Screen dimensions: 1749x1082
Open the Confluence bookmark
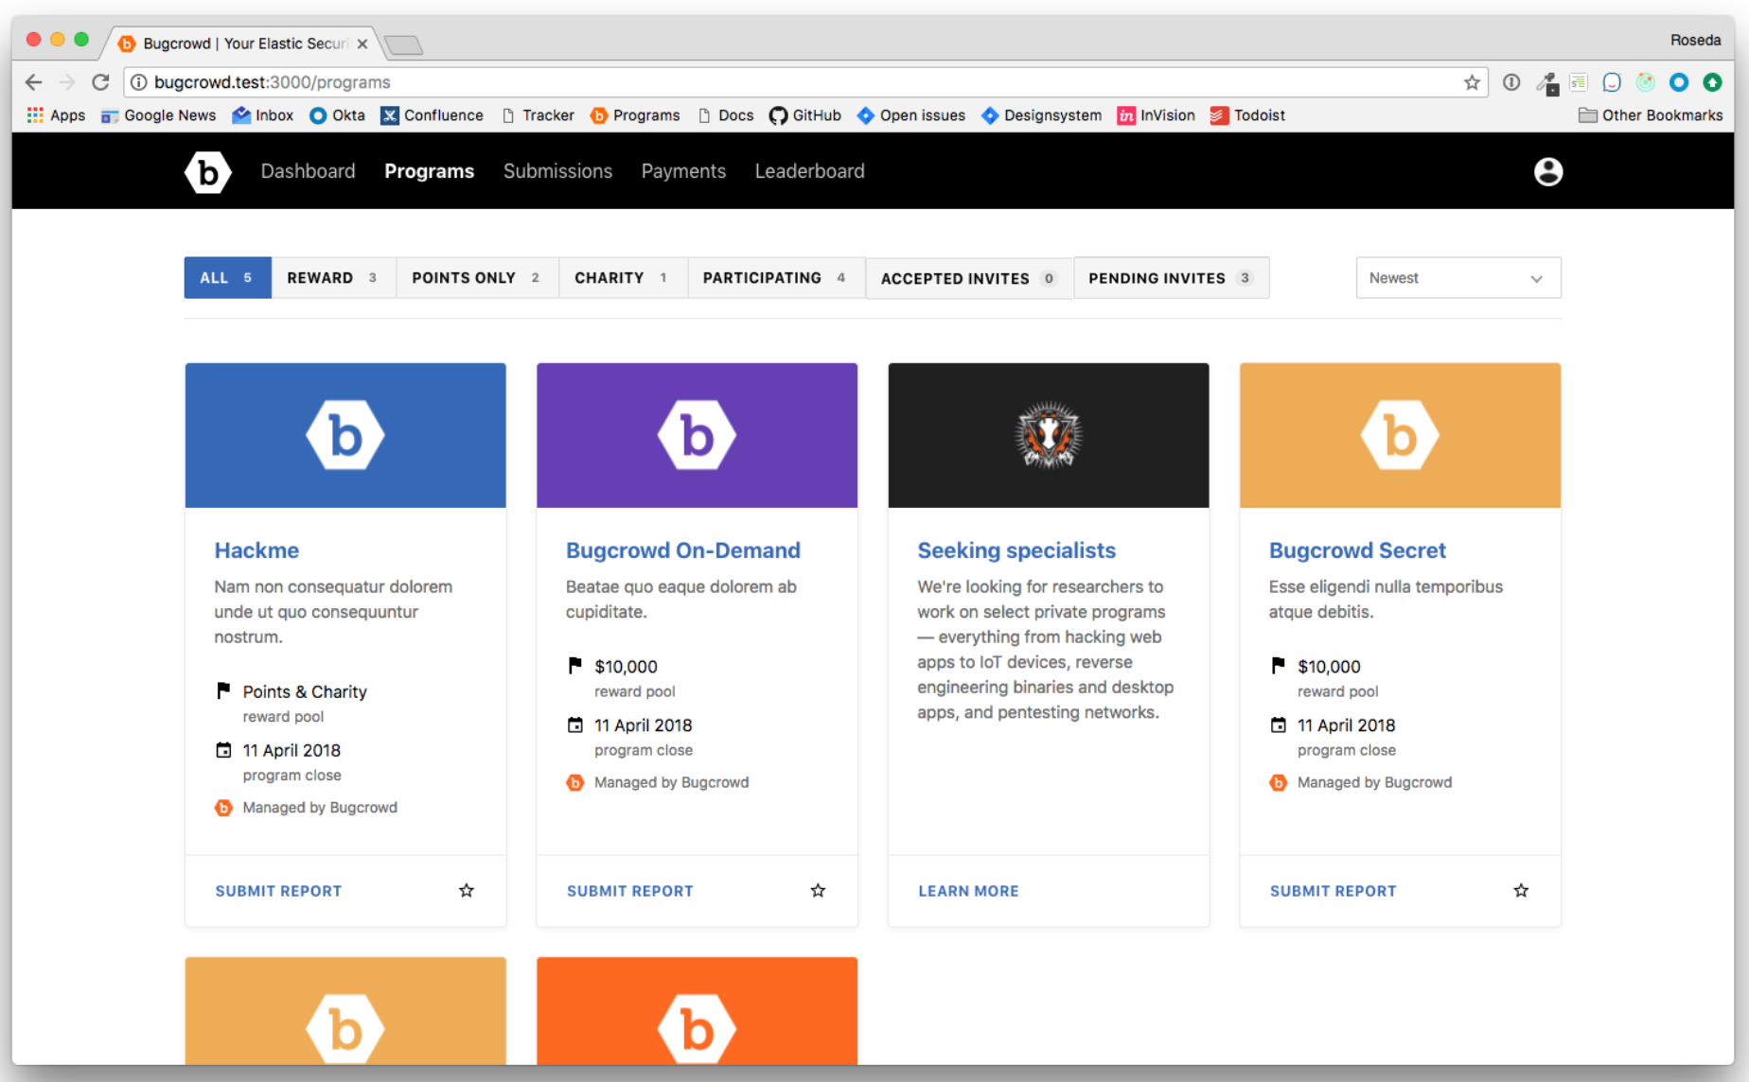tap(433, 115)
